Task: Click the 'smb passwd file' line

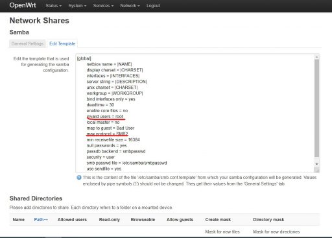Action: (126, 163)
